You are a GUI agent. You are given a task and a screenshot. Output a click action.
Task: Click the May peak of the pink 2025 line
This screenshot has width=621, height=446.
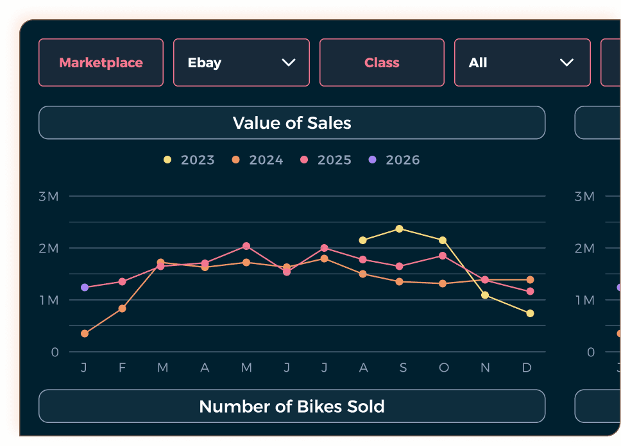(x=246, y=245)
